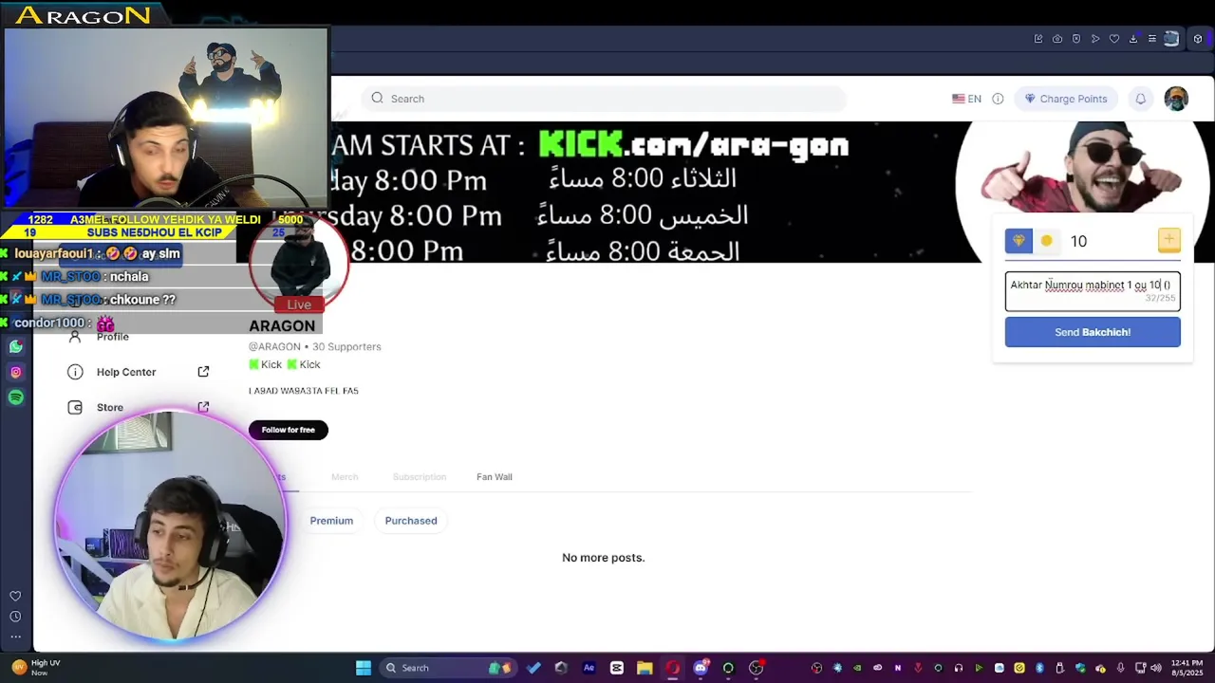Open the Windows Start menu
1215x683 pixels.
tap(364, 668)
